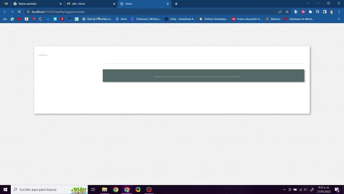Open the pink round extension icon

pyautogui.click(x=303, y=12)
